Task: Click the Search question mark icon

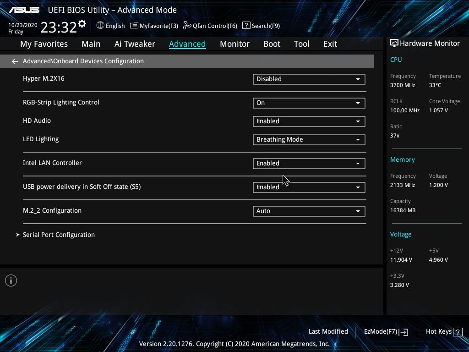Action: [246, 25]
